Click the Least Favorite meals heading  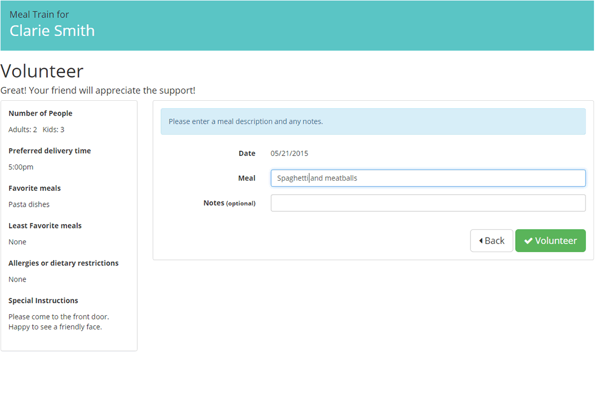(45, 226)
